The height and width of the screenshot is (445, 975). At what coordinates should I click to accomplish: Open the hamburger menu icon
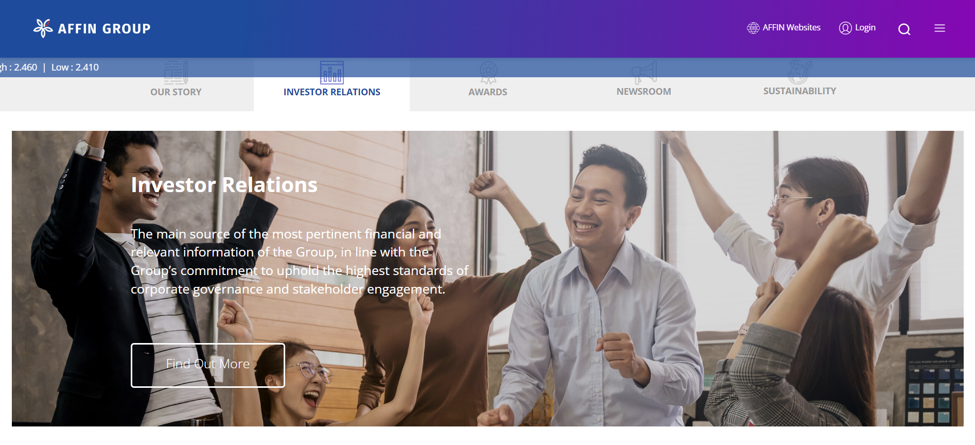coord(939,28)
